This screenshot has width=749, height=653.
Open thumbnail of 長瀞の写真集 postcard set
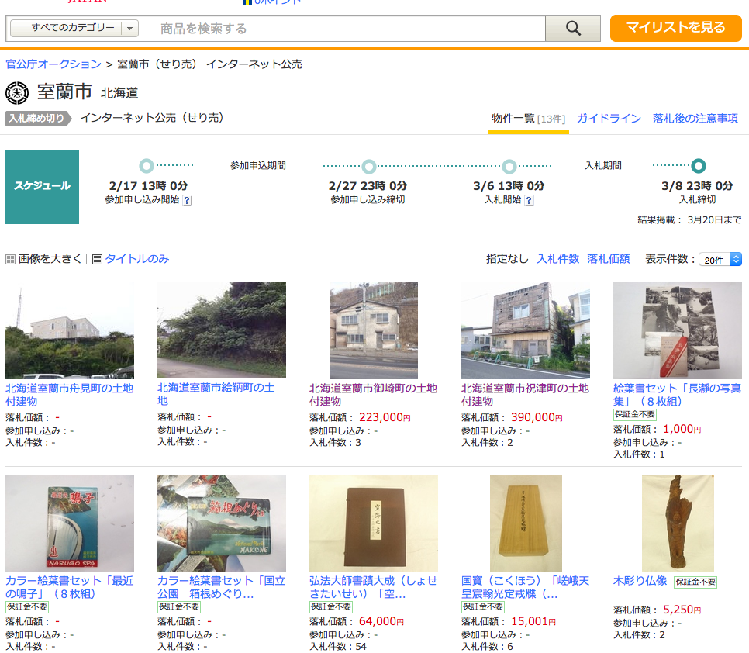678,330
